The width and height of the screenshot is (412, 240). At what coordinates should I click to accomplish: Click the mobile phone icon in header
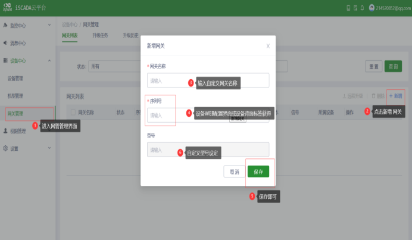[x=348, y=8]
